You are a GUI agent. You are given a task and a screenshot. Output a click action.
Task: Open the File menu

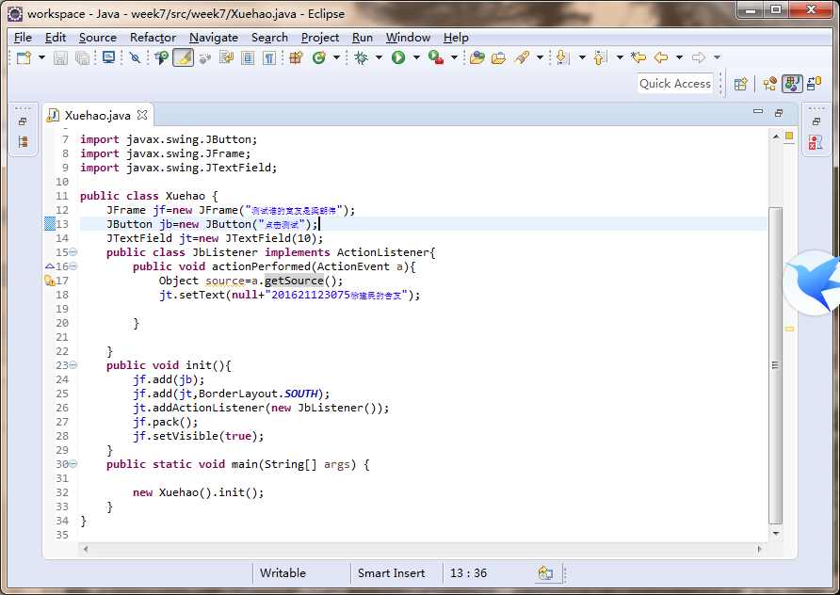coord(23,38)
